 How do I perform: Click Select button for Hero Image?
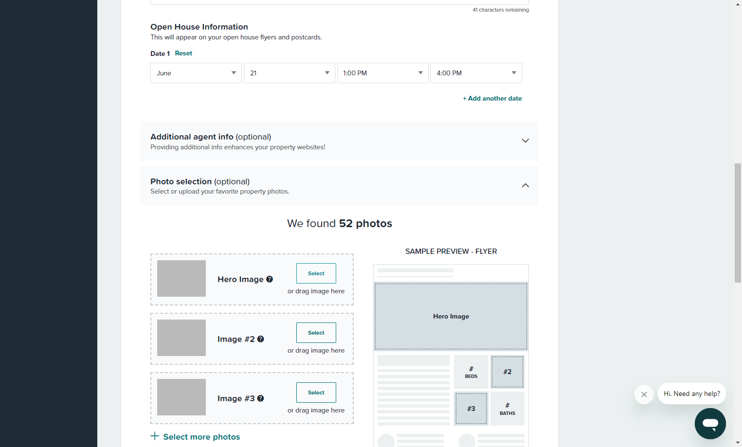(316, 273)
